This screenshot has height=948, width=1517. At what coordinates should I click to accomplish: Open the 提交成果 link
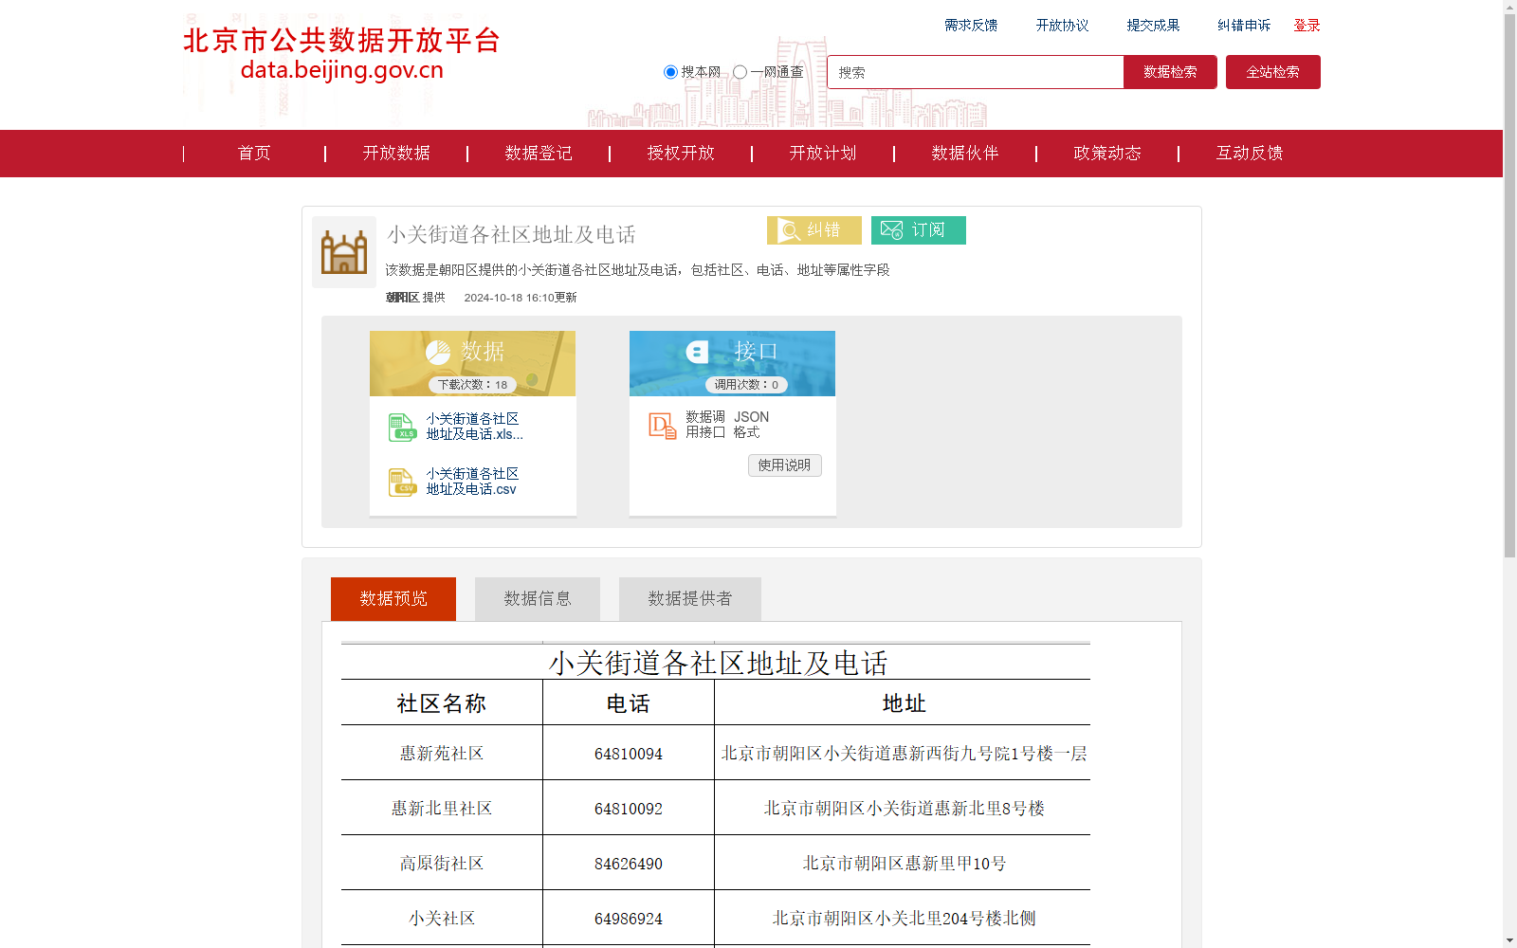[1153, 26]
